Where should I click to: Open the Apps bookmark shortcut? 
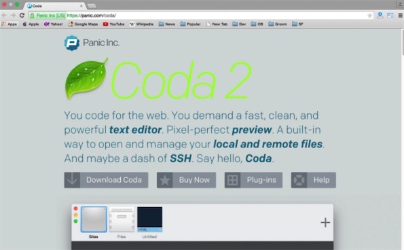[x=10, y=24]
